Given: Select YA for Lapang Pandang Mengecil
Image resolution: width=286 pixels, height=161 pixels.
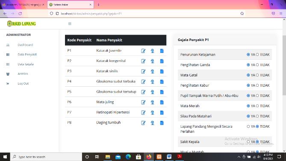Looking at the screenshot, I should pyautogui.click(x=248, y=126).
